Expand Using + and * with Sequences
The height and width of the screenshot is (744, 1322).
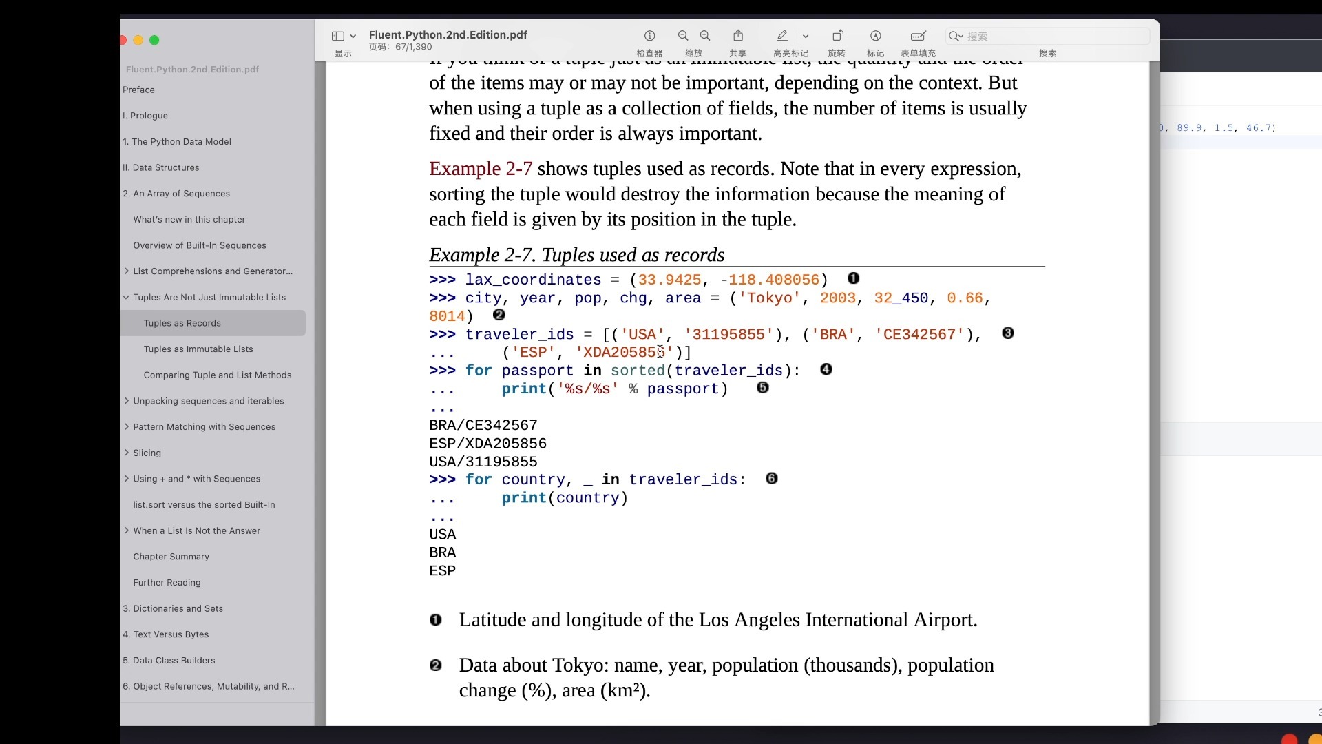126,479
